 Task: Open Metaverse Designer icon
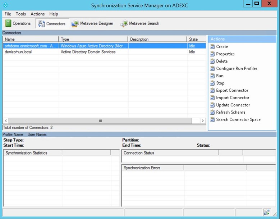[75, 24]
